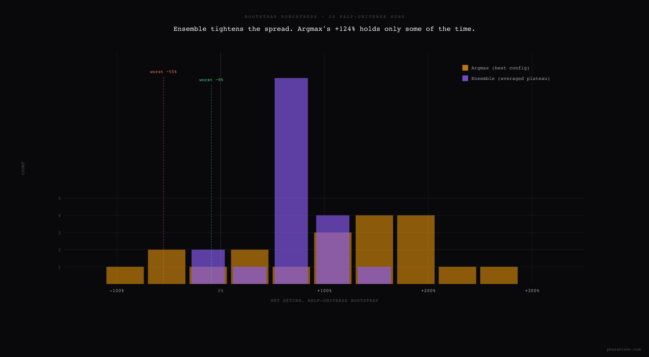Click the "+200%" x-axis tick label
Image resolution: width=649 pixels, height=357 pixels.
tap(428, 291)
